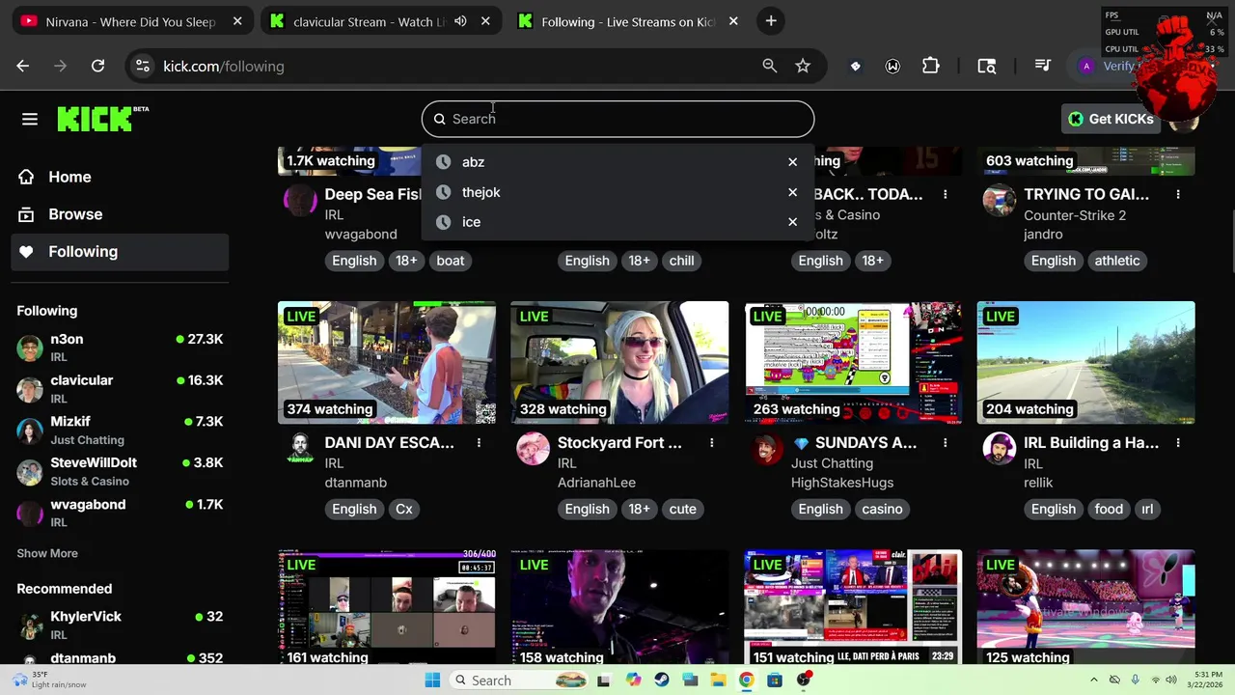Select Following in sidebar

click(120, 252)
